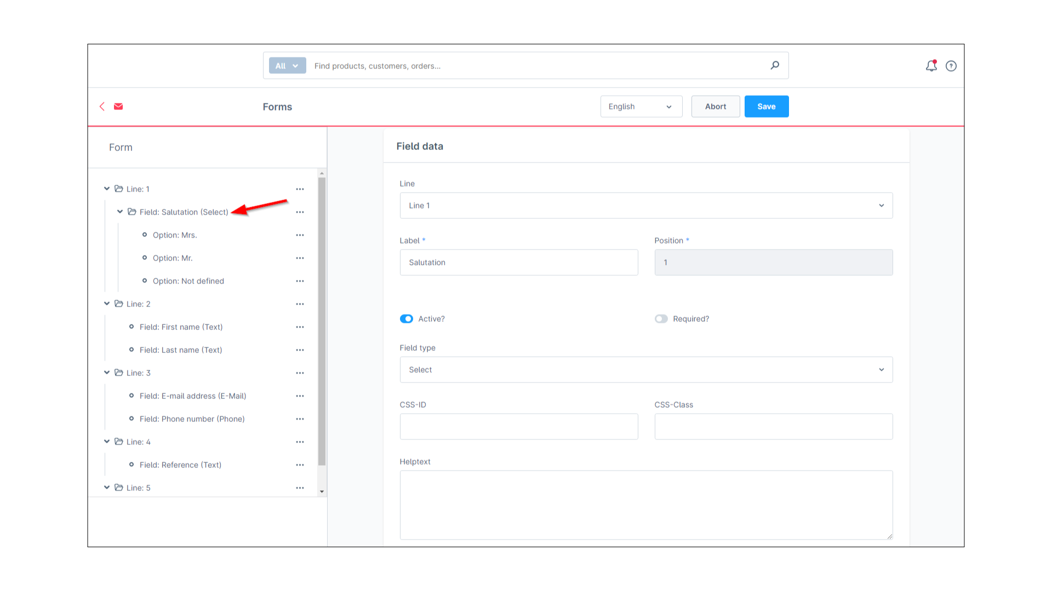Click the Save button to save form
The height and width of the screenshot is (591, 1052).
pyautogui.click(x=766, y=106)
